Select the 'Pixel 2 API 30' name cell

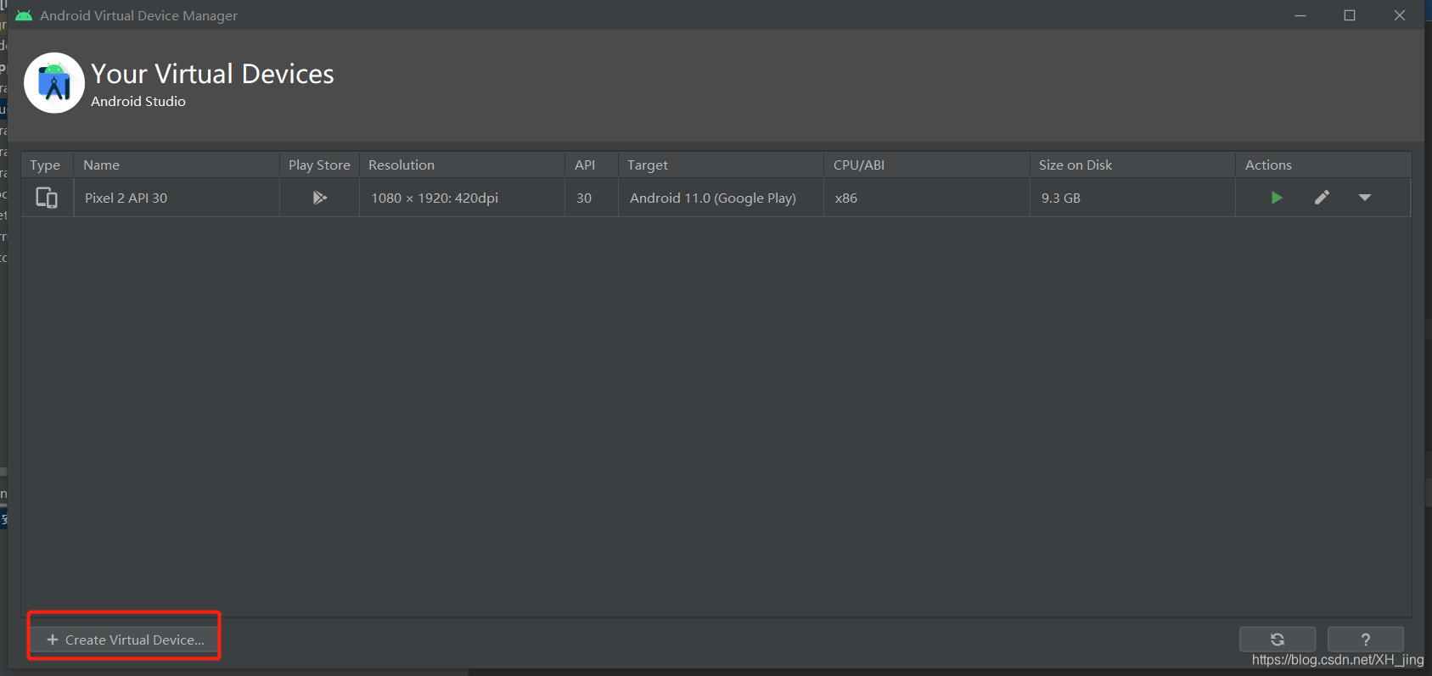coord(177,198)
